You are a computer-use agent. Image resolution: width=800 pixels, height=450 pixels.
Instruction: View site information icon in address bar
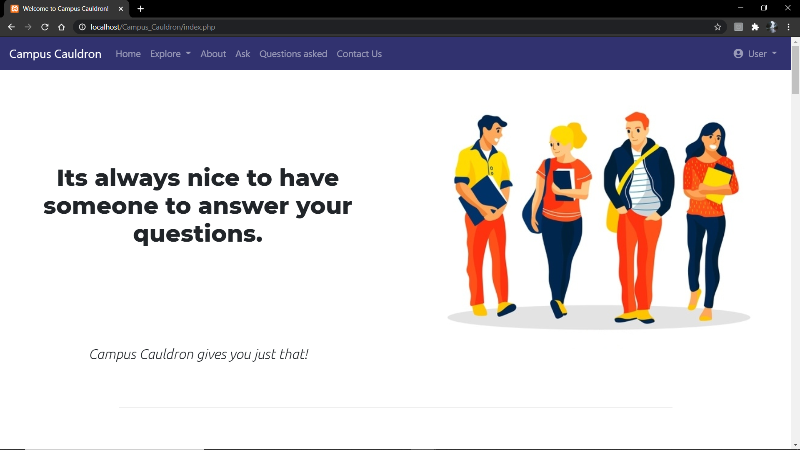pos(82,27)
